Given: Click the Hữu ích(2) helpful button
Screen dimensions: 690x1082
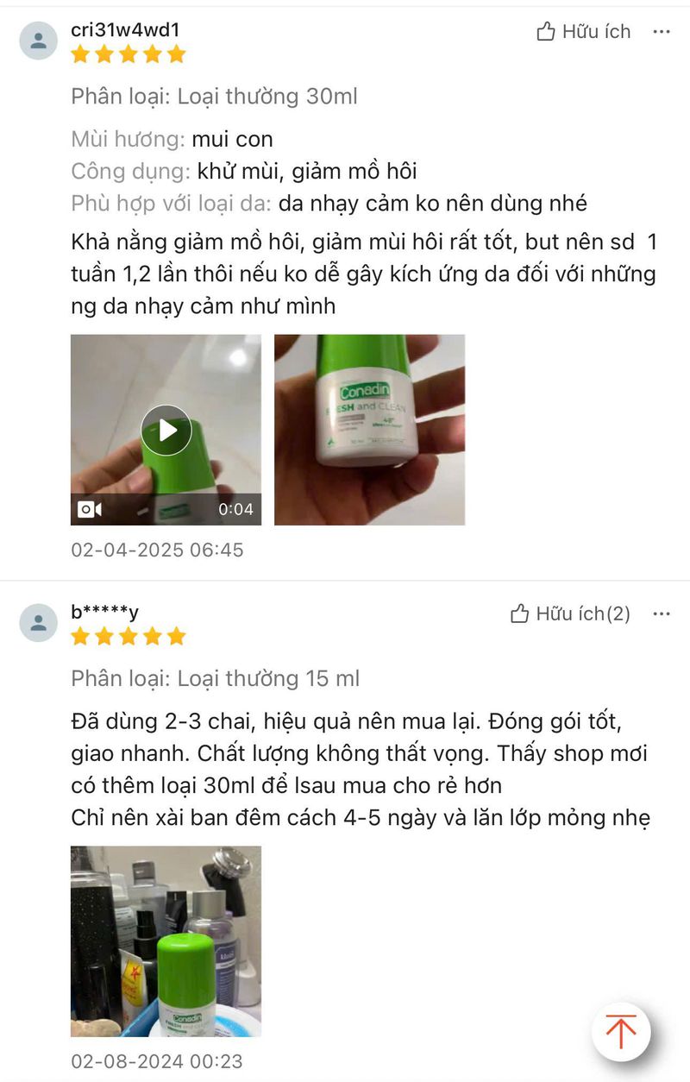Looking at the screenshot, I should click(x=570, y=614).
